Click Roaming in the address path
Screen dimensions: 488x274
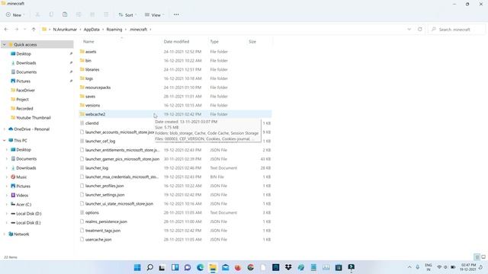click(114, 29)
